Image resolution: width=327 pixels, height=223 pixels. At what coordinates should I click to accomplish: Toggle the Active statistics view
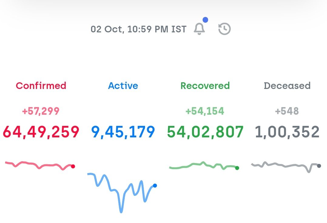[x=123, y=86]
